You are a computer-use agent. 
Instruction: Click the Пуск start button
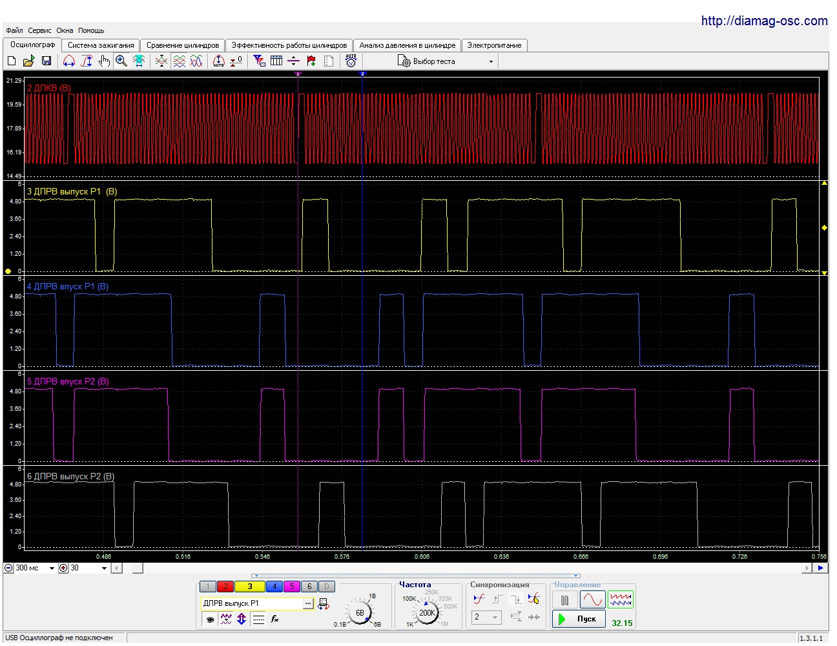579,619
